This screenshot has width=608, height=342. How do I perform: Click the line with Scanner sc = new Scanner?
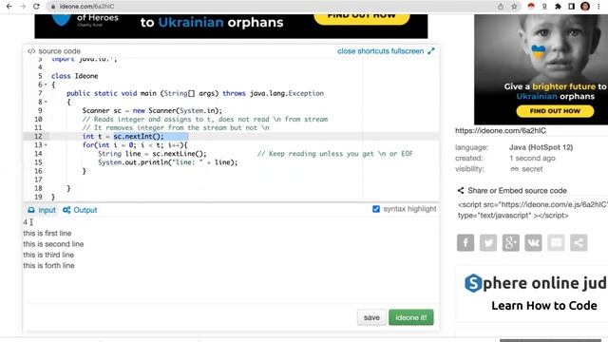(x=152, y=110)
